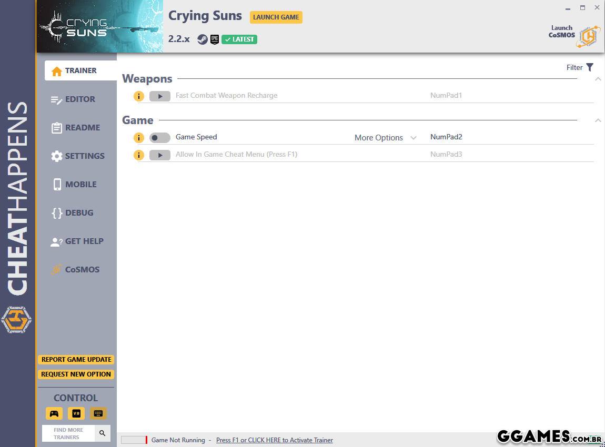The height and width of the screenshot is (447, 605).
Task: Show info for Fast Combat Weapon Recharge
Action: click(x=138, y=96)
